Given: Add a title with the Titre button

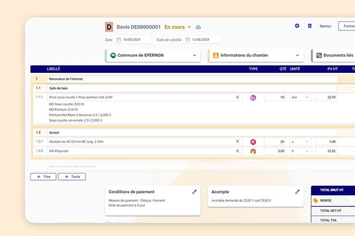Looking at the screenshot, I should (43, 177).
